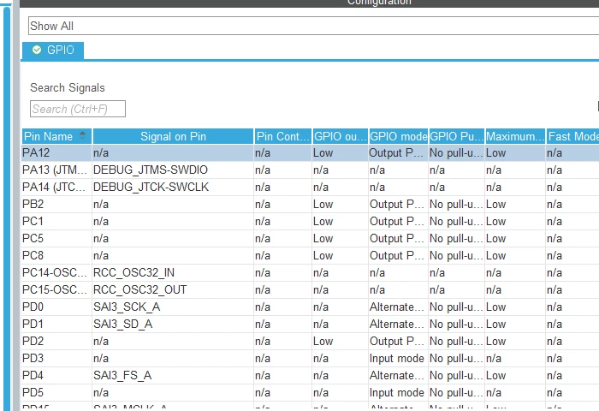The width and height of the screenshot is (599, 411).
Task: Select the PD2 pin row
Action: click(x=310, y=341)
